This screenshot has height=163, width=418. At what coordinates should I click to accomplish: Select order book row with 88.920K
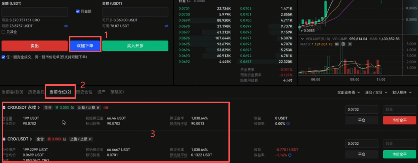[205, 20]
